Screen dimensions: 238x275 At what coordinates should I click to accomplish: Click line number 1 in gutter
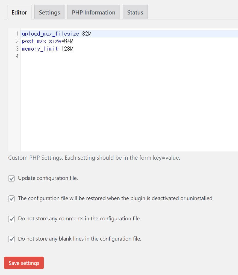pos(17,34)
